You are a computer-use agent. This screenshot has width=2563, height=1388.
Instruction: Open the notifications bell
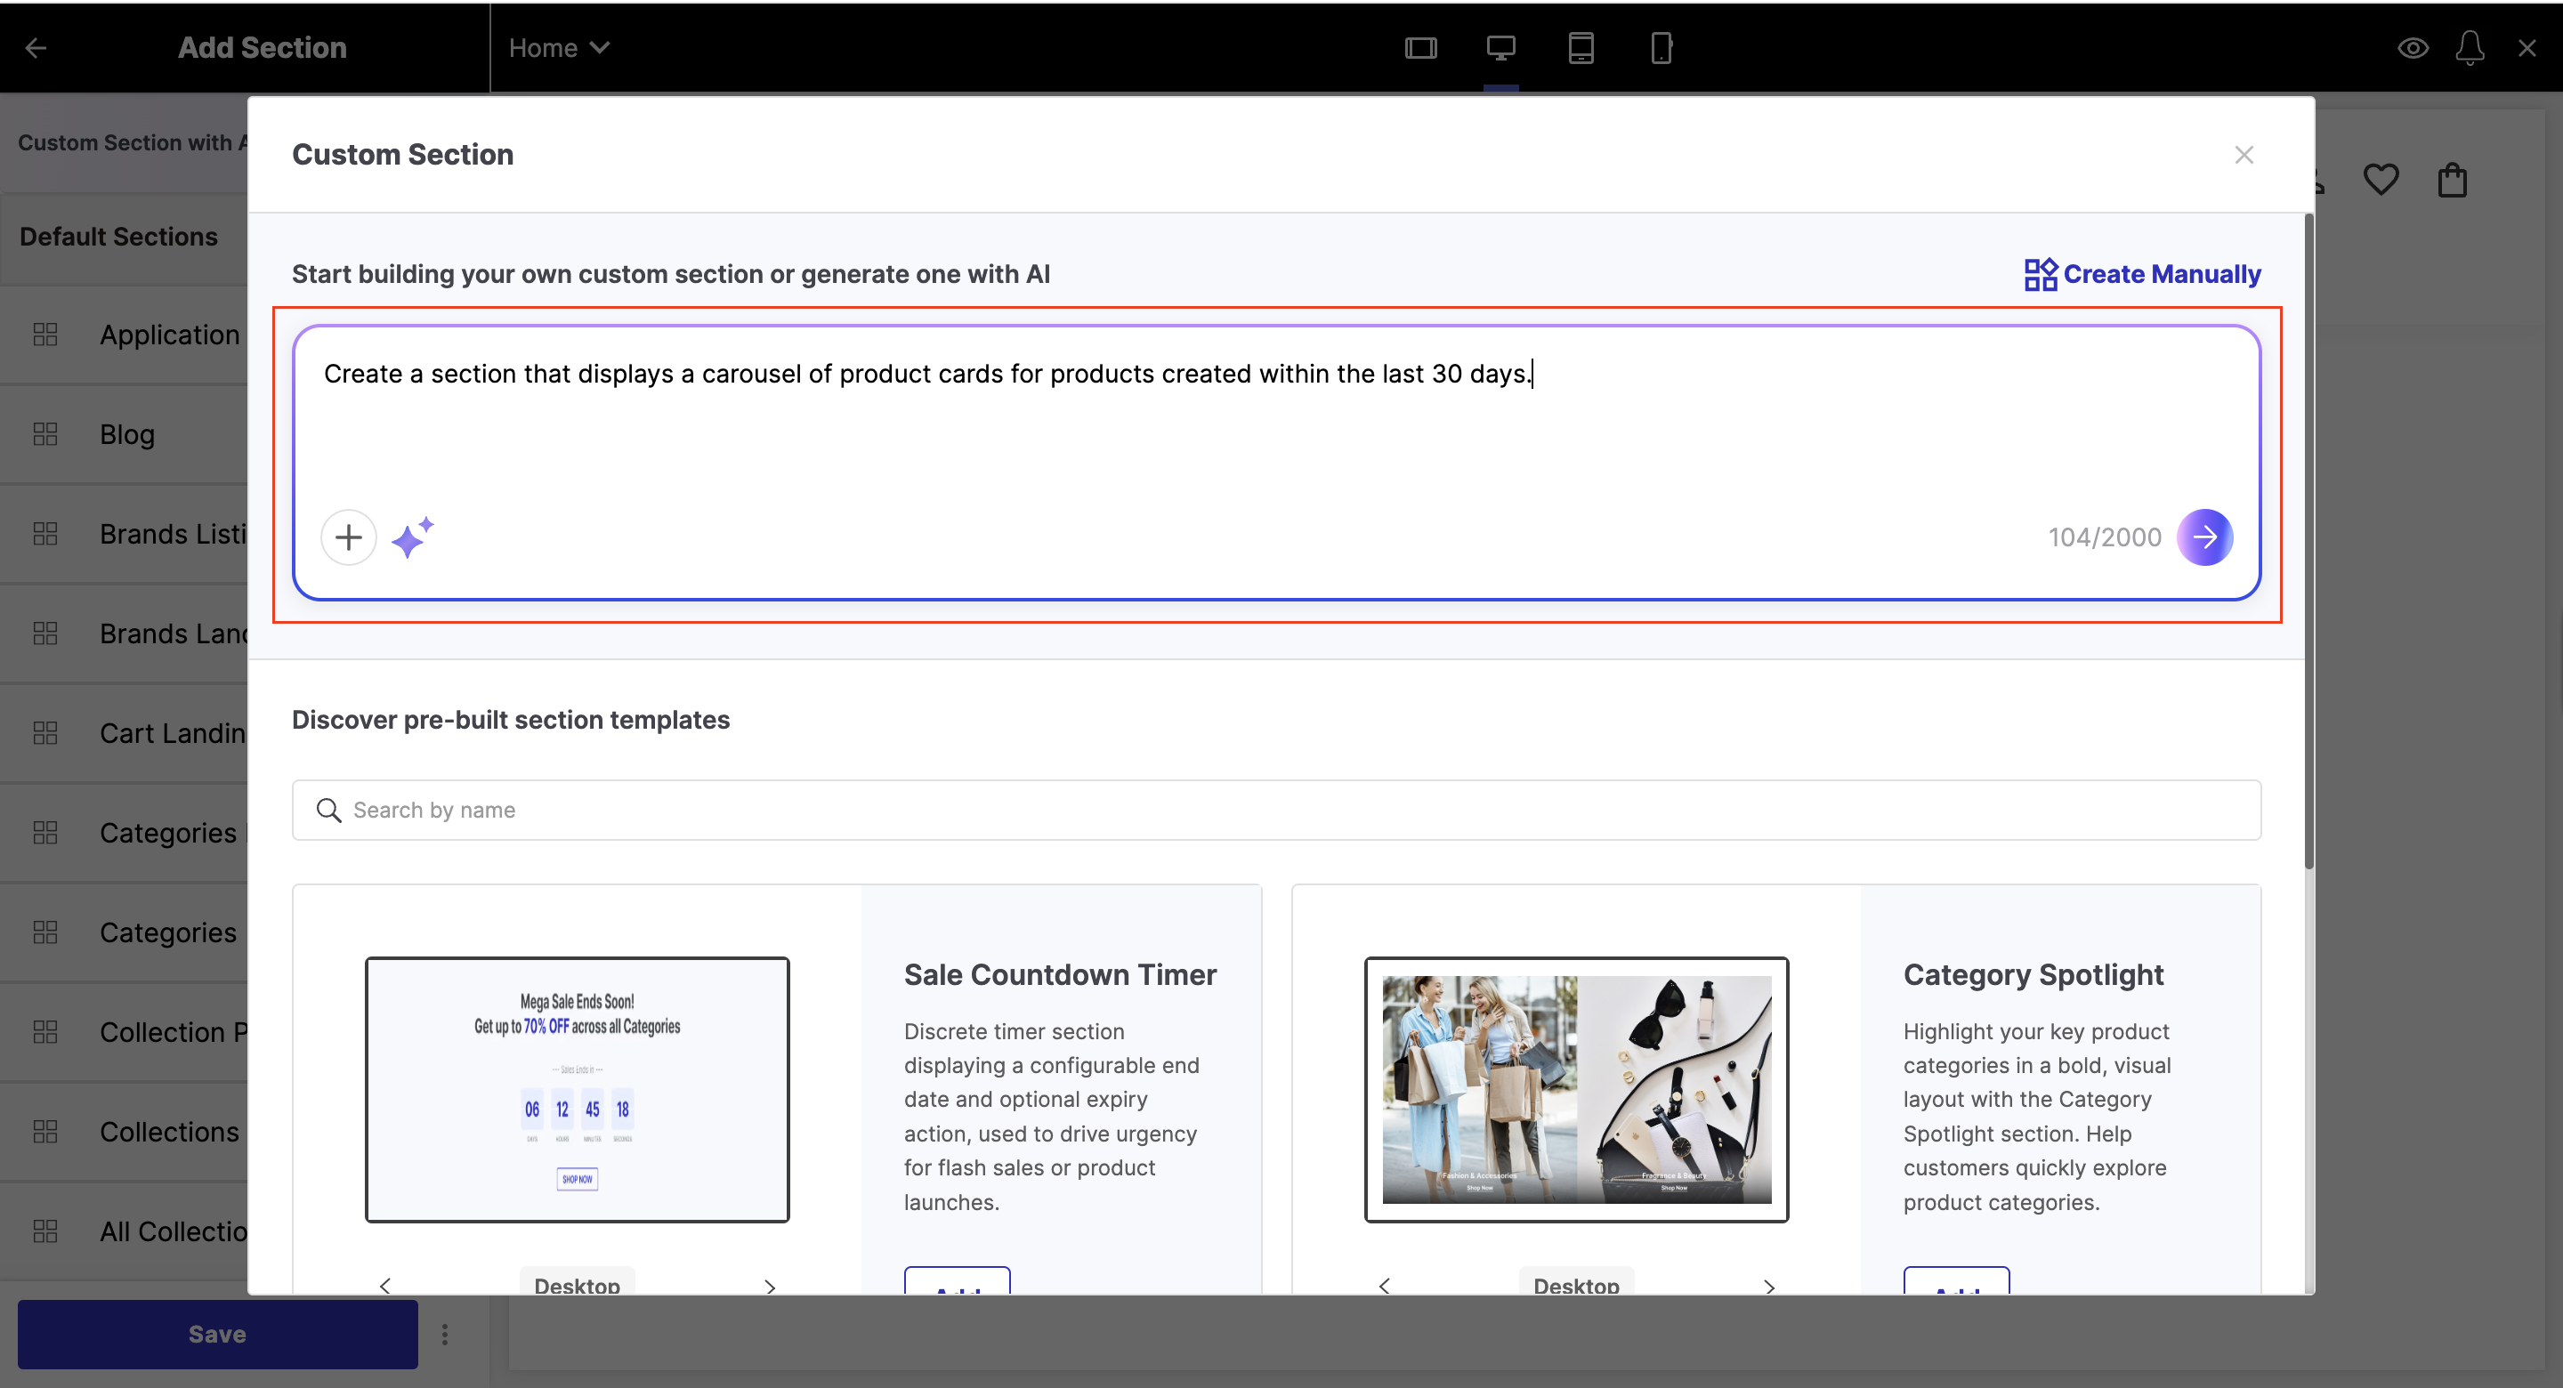(x=2470, y=48)
